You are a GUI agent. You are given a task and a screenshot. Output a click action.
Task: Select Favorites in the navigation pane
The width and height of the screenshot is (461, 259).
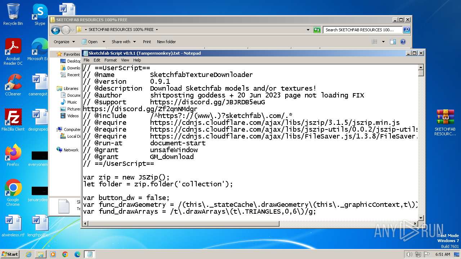click(68, 54)
